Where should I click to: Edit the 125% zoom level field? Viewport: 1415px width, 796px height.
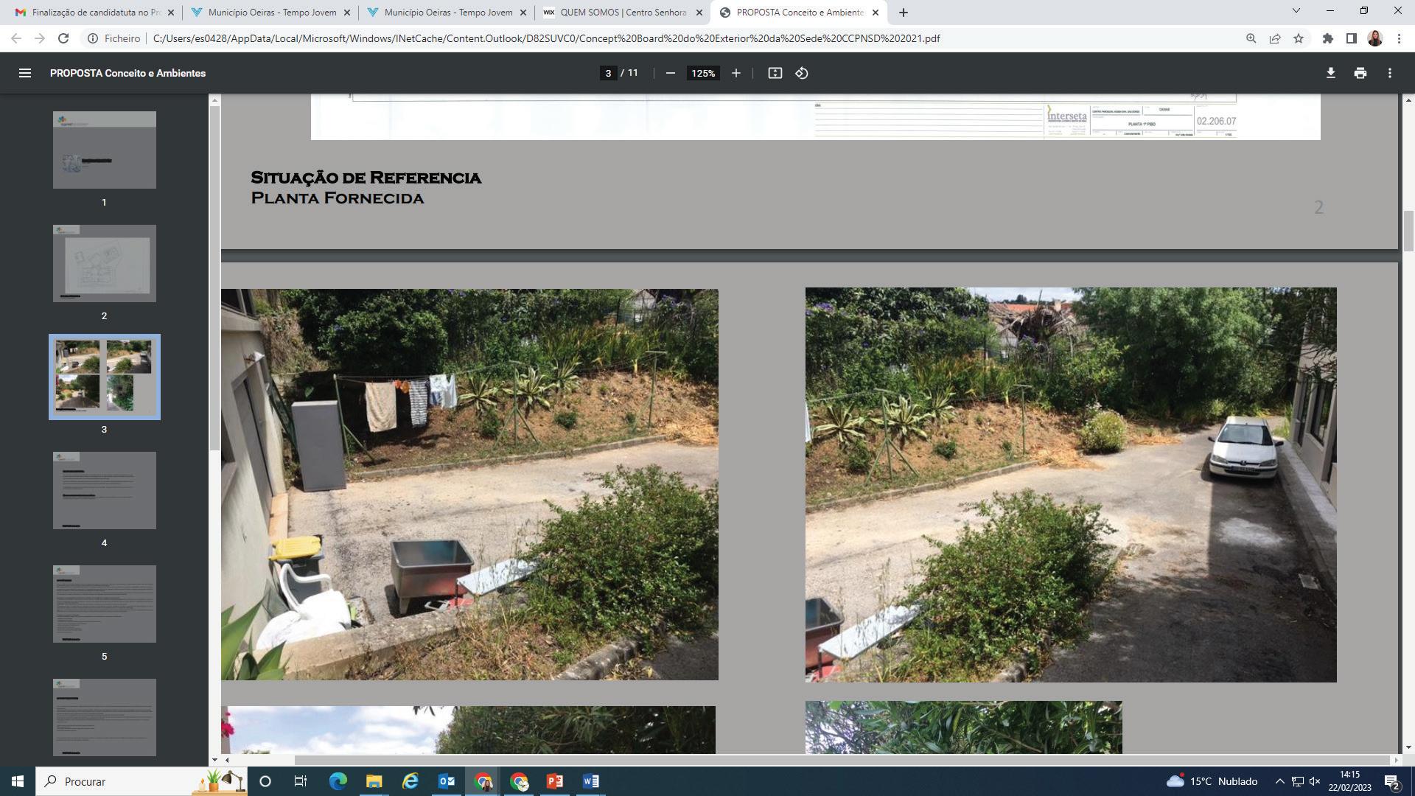pyautogui.click(x=703, y=73)
